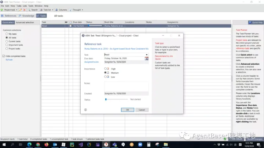This screenshot has width=264, height=148.
Task: Toggle Hide completed tasks checkbox
Action: click(x=4, y=56)
